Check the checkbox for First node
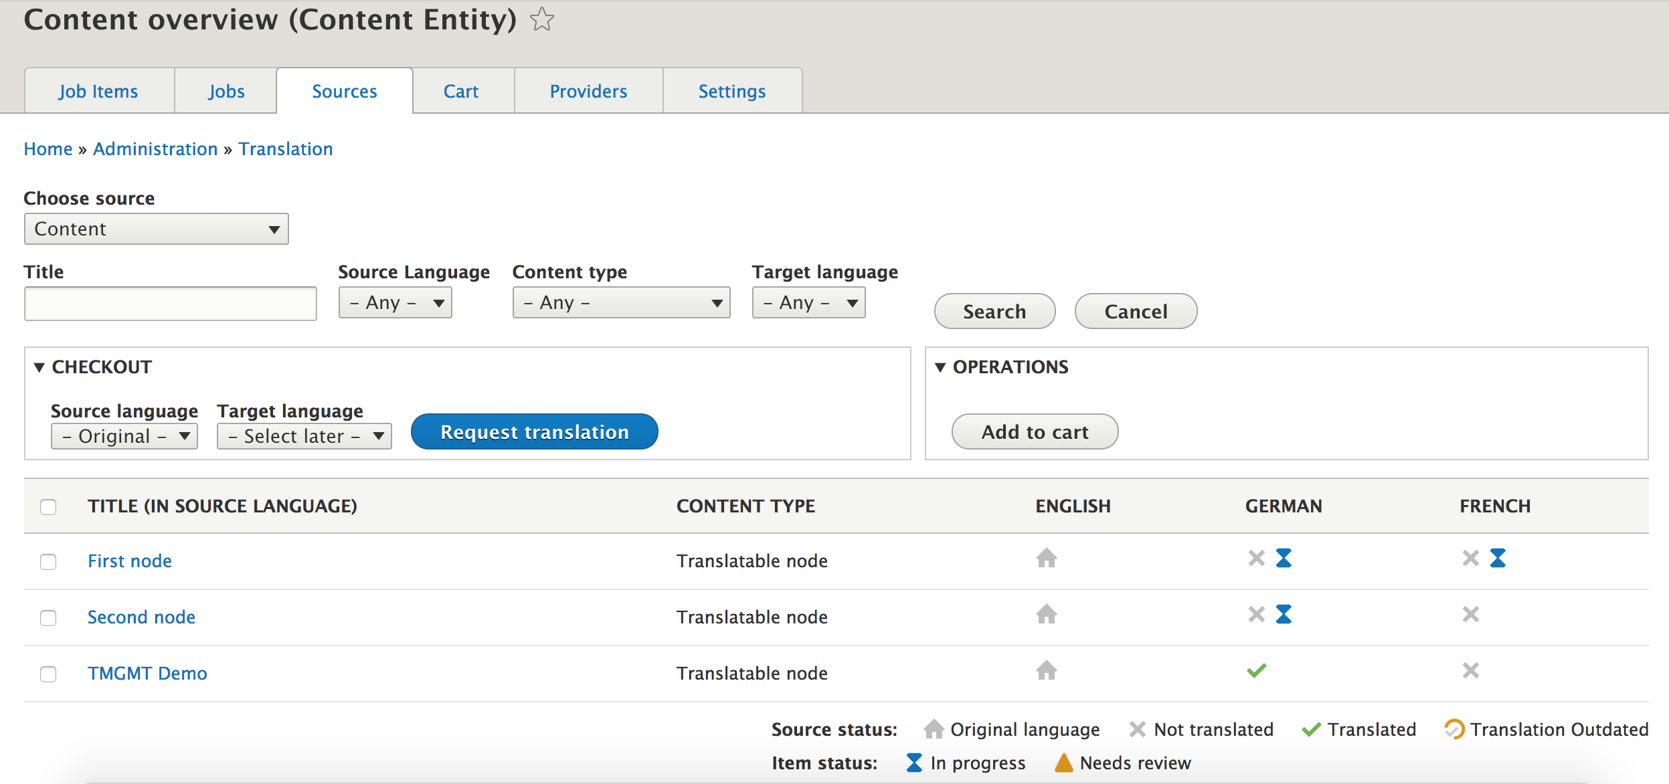1669x784 pixels. coord(48,562)
